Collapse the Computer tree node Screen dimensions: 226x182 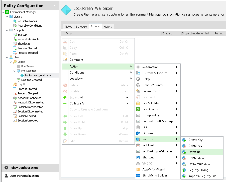[7, 30]
